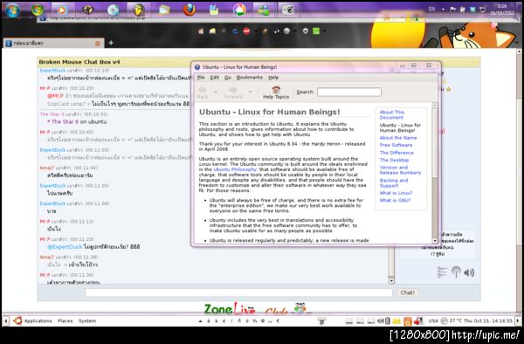Click the Search field in Ubuntu help
Image resolution: width=524 pixels, height=344 pixels.
(x=349, y=92)
